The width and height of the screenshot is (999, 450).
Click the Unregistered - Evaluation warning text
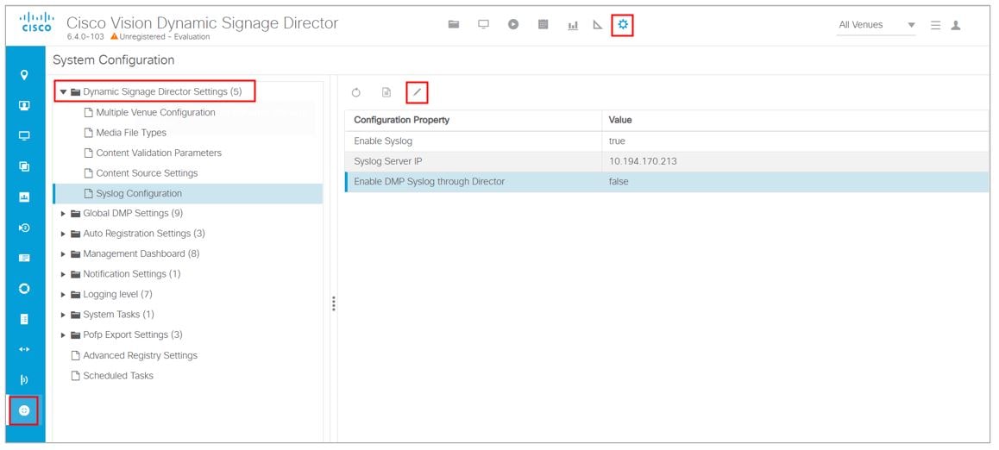165,37
